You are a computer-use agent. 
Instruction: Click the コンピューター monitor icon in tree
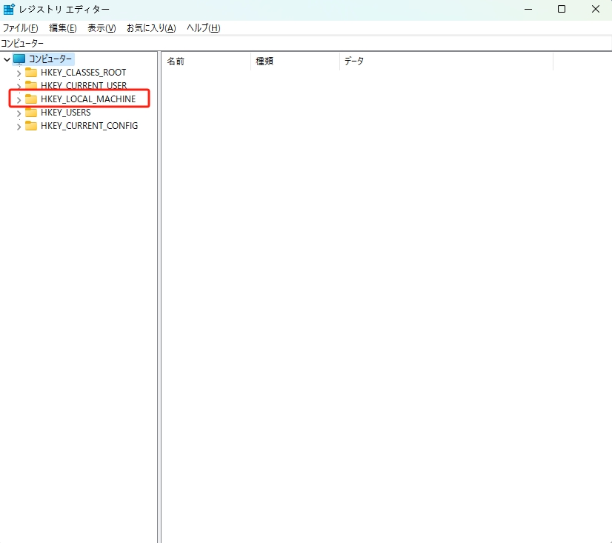tap(19, 59)
